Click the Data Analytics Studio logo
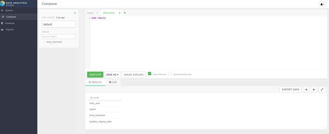Viewport: 329px width, 134px height. pos(14,4)
